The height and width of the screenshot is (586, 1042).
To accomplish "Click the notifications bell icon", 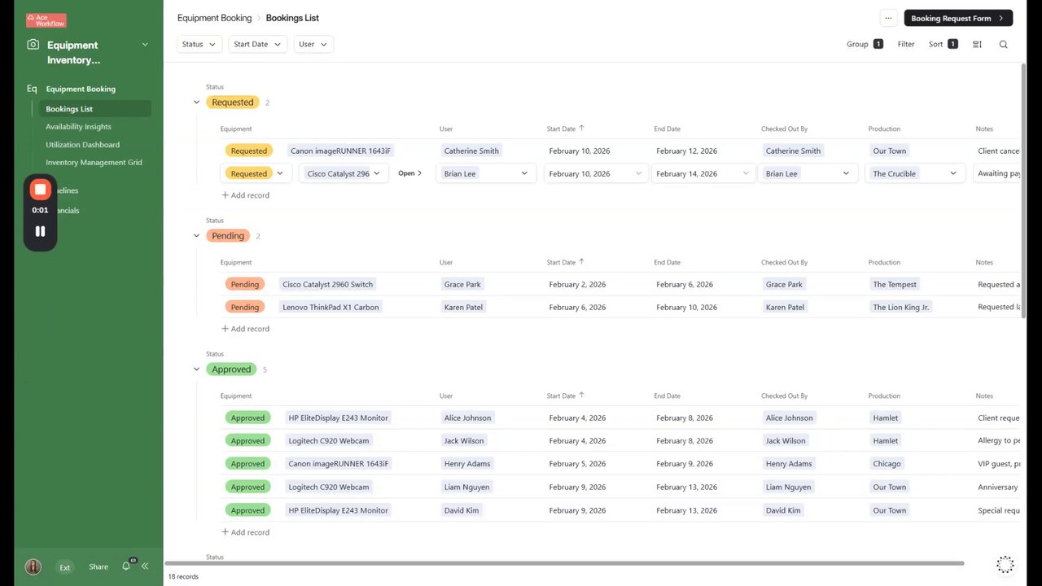I will tap(126, 566).
